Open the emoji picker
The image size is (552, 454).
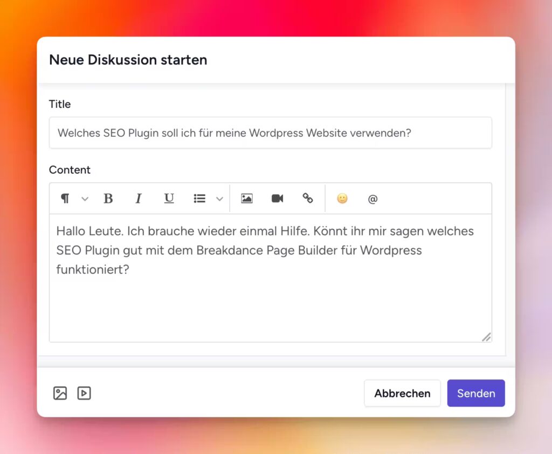(x=342, y=198)
